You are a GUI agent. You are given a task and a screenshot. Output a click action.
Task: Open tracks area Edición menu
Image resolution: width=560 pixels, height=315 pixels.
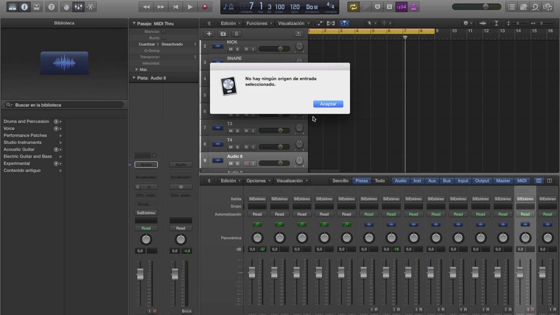230,23
